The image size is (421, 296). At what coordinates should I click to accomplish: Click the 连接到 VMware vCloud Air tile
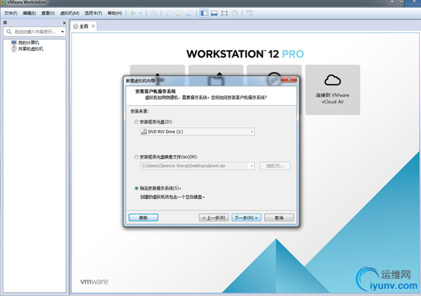pyautogui.click(x=332, y=90)
